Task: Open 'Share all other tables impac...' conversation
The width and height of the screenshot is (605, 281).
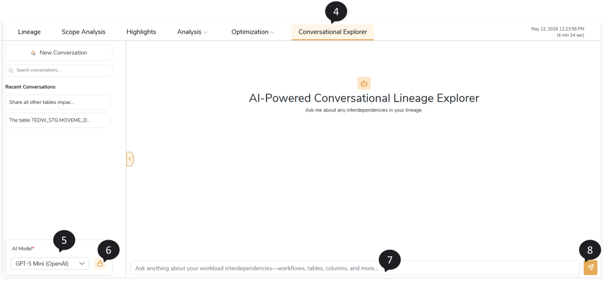Action: [x=58, y=102]
